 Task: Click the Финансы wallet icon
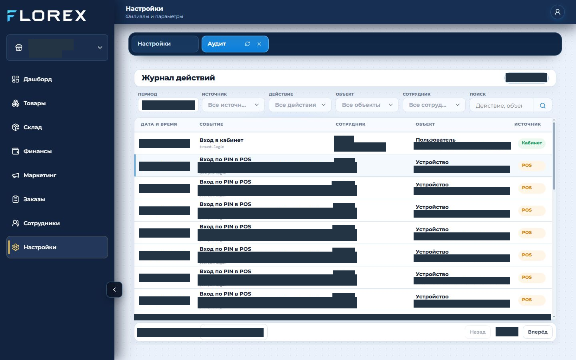coord(16,151)
